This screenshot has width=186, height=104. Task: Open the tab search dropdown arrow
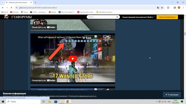point(2,2)
